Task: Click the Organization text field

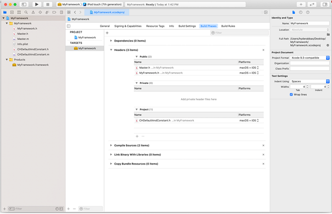Action: point(310,63)
